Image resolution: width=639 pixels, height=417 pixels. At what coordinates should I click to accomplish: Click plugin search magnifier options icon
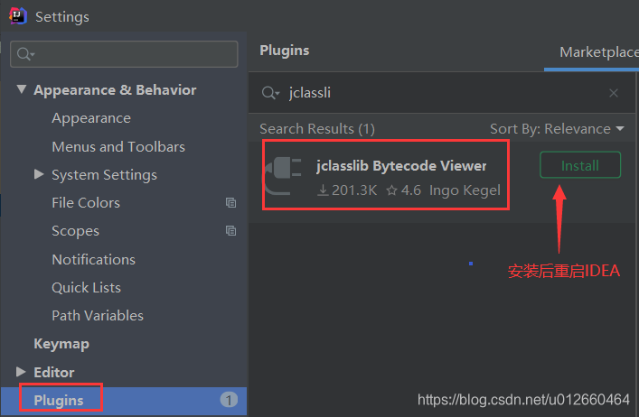point(270,93)
